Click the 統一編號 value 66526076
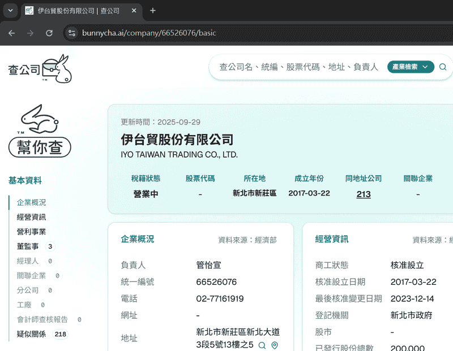The image size is (453, 351). (216, 282)
